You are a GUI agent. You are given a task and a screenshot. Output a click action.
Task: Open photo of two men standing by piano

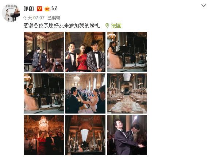(44, 52)
